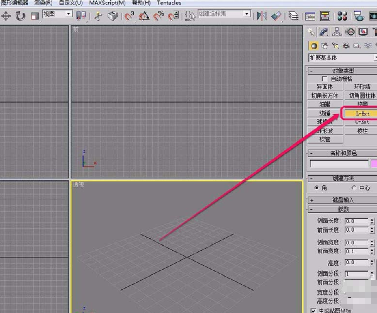Click the keyboard shortcut override cube icon
This screenshot has width=377, height=313.
coord(112,16)
